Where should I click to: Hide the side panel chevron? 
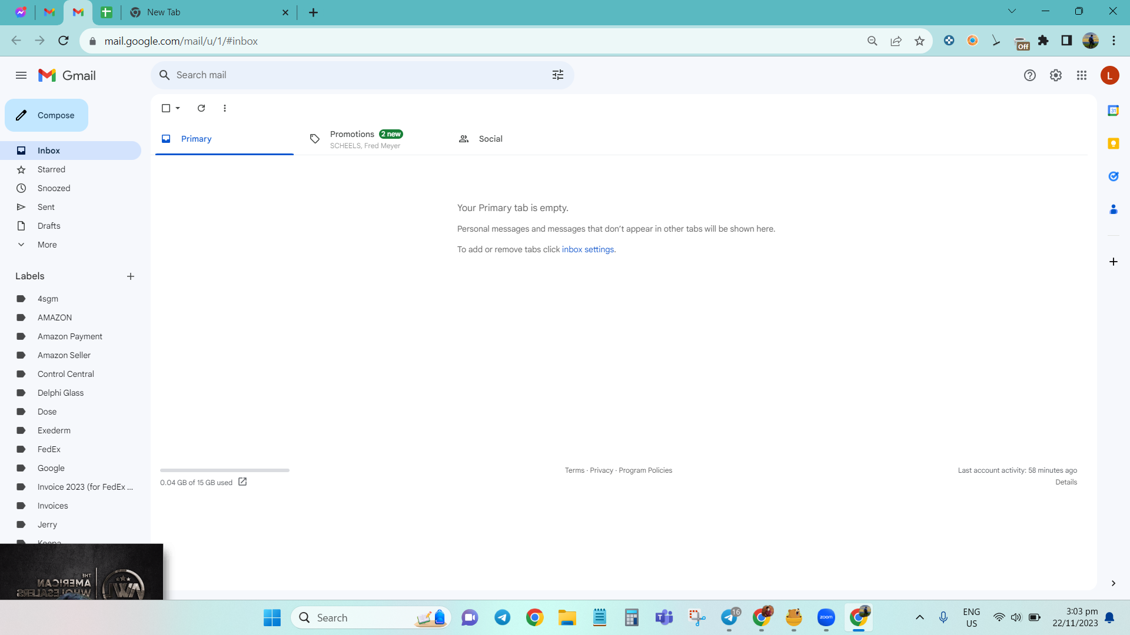(1114, 583)
